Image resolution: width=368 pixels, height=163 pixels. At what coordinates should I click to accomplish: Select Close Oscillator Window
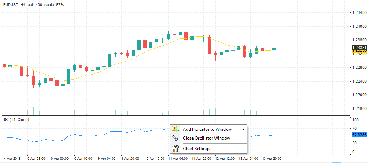[x=206, y=138]
